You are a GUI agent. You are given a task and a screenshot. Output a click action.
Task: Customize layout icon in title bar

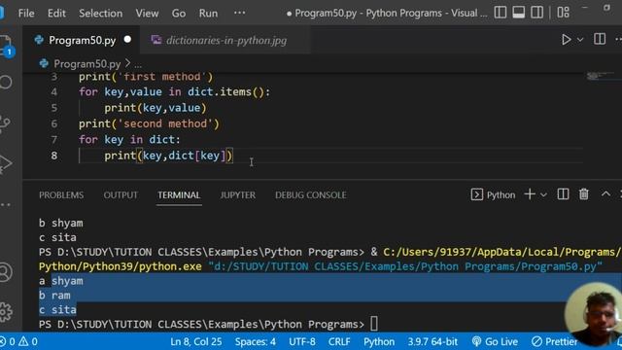click(x=563, y=13)
